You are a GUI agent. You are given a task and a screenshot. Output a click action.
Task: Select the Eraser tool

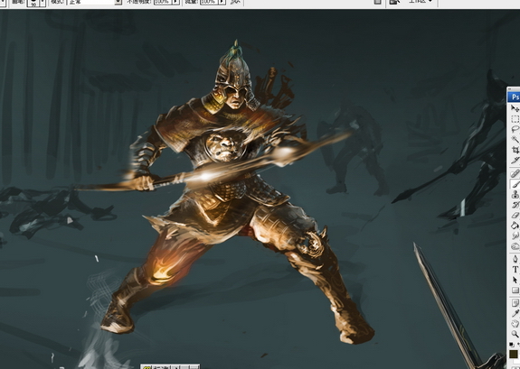click(515, 216)
